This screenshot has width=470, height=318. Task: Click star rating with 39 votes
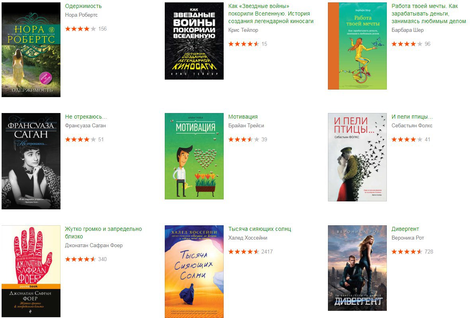coord(244,139)
